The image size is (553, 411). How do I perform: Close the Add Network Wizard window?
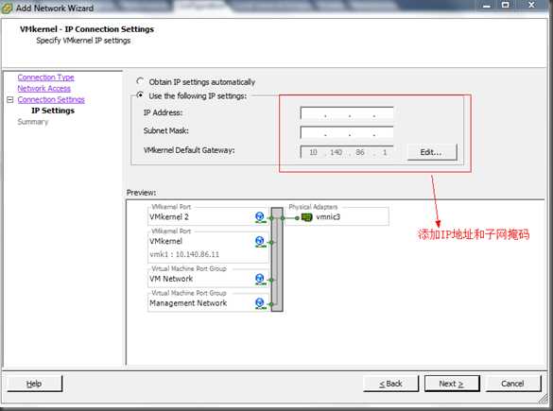pyautogui.click(x=531, y=6)
